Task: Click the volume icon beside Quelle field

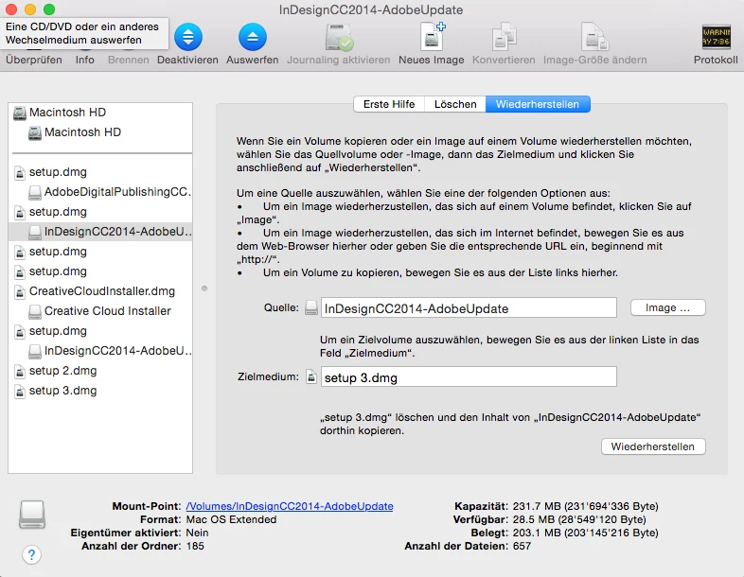Action: pos(311,307)
